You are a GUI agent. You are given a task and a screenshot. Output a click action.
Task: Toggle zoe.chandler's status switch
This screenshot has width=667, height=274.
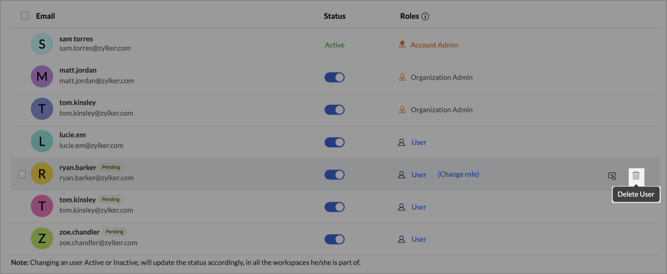pyautogui.click(x=334, y=240)
